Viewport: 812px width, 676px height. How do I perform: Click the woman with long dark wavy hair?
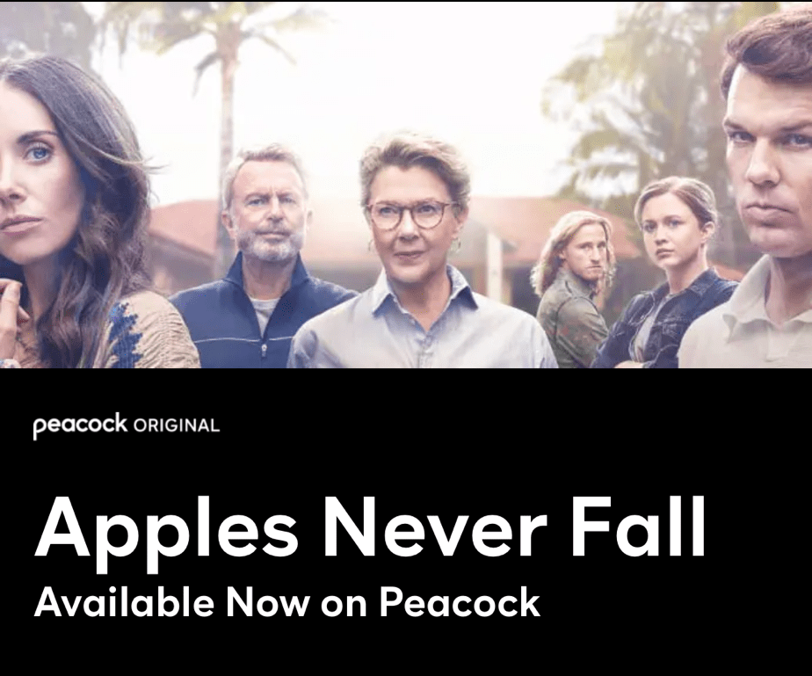[x=77, y=217]
